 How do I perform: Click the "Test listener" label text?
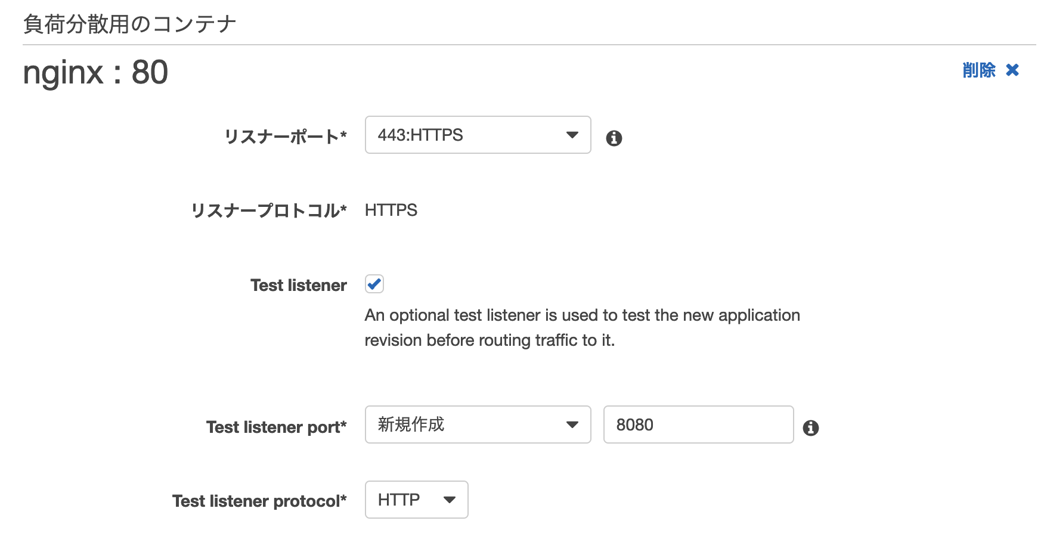pyautogui.click(x=298, y=286)
